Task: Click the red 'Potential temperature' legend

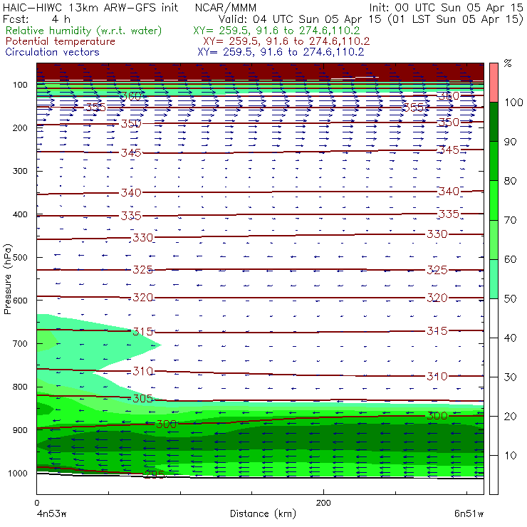Action: (60, 41)
